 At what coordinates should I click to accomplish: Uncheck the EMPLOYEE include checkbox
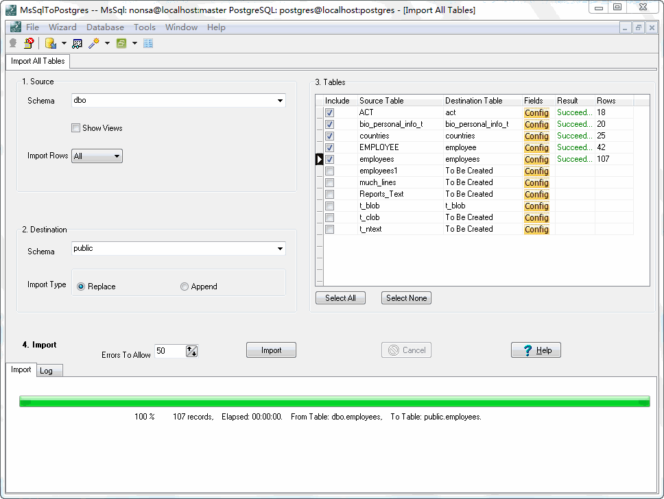tap(329, 147)
